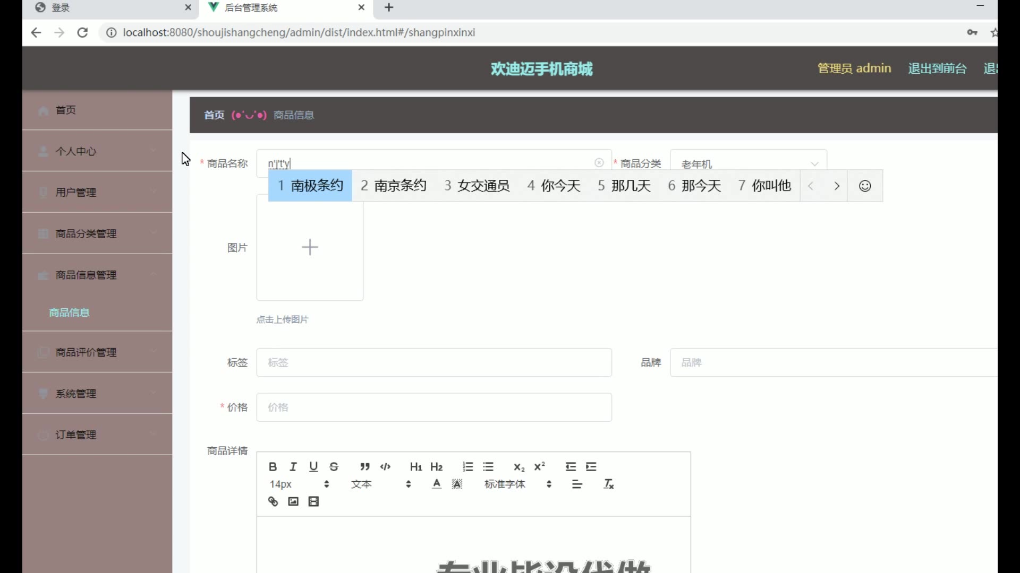Image resolution: width=1020 pixels, height=573 pixels.
Task: Focus the 品牌 input field
Action: tap(834, 362)
